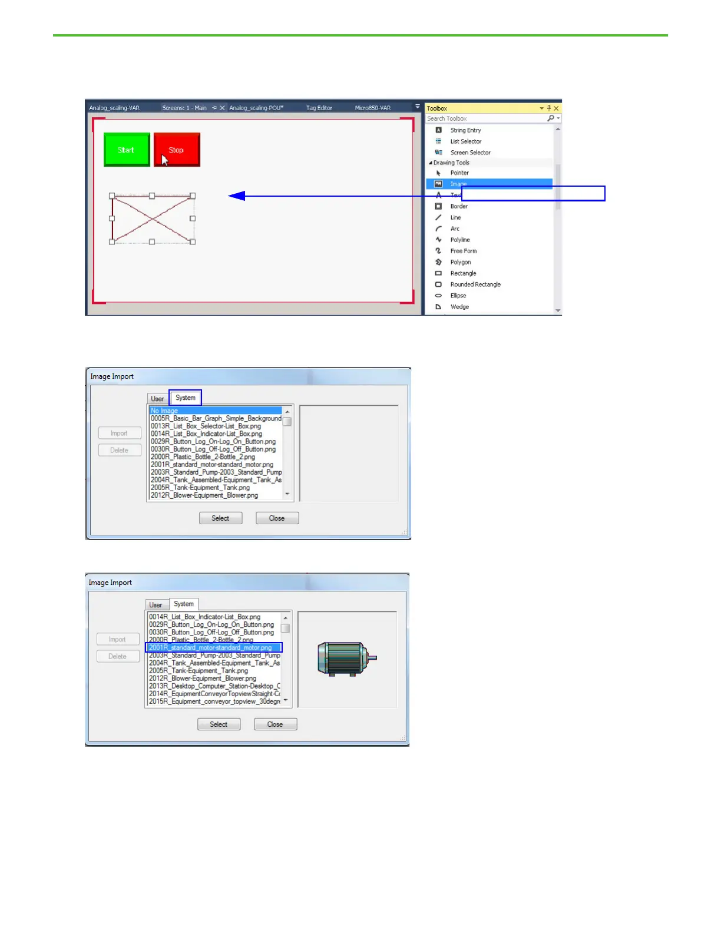Collapse the Drawing Tools section

[431, 163]
